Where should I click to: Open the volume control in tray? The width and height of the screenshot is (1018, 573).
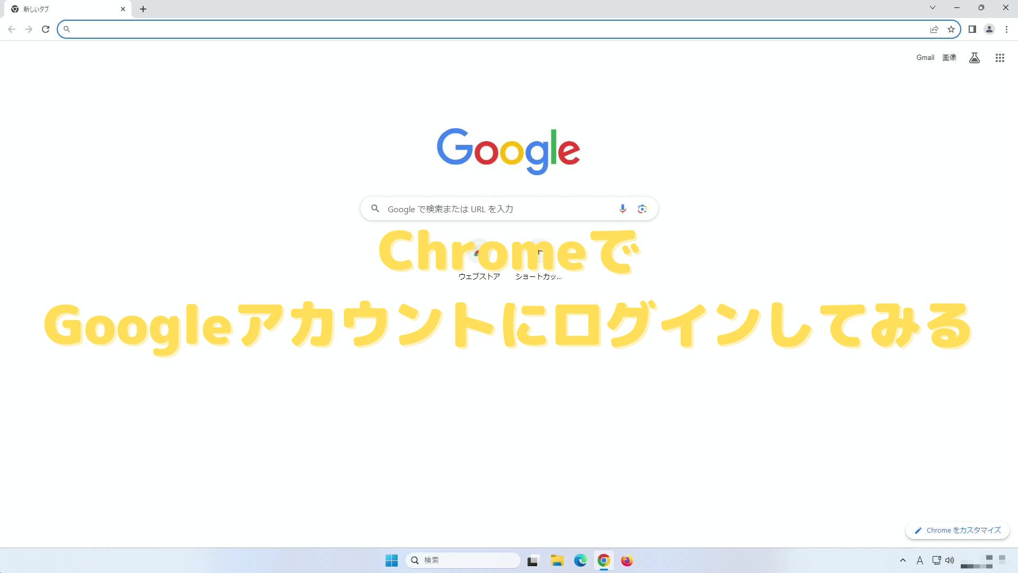[950, 560]
